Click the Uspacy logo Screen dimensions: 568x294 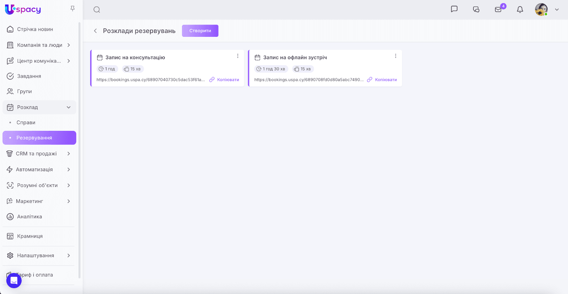click(23, 10)
